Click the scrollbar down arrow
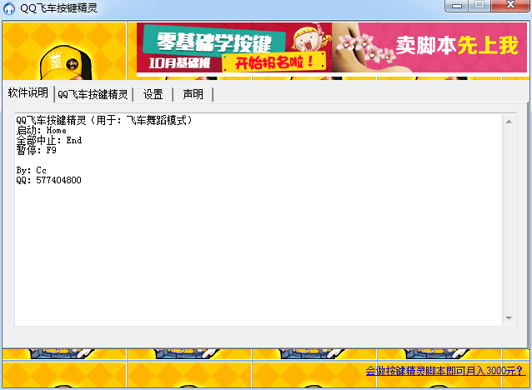 click(x=509, y=318)
